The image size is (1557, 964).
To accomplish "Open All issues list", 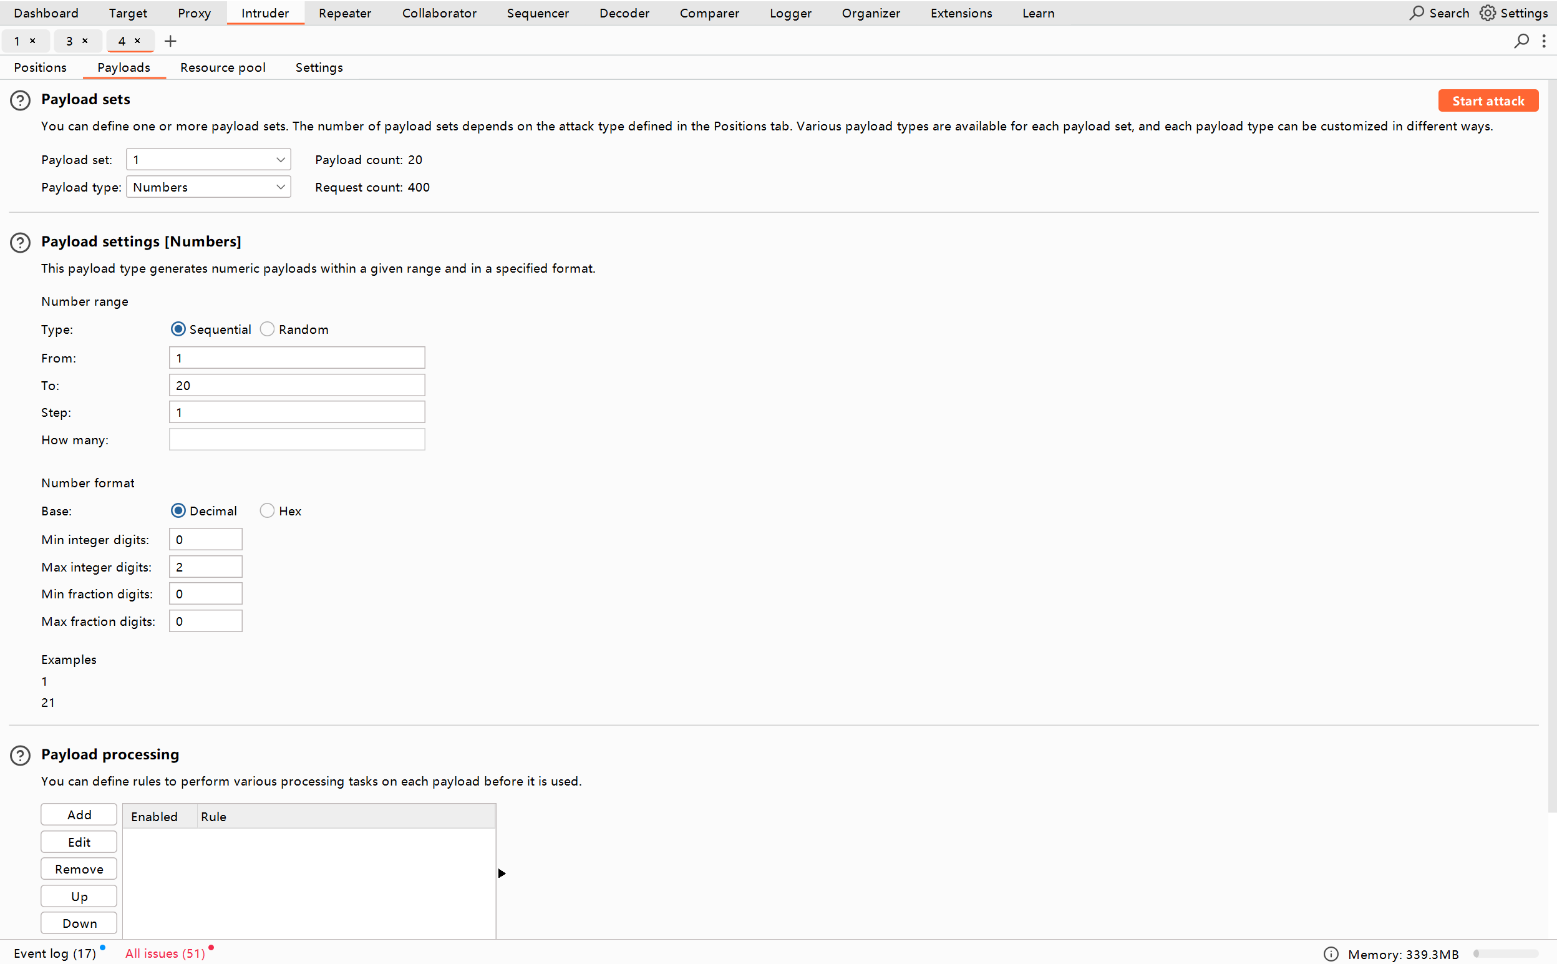I will click(x=165, y=953).
